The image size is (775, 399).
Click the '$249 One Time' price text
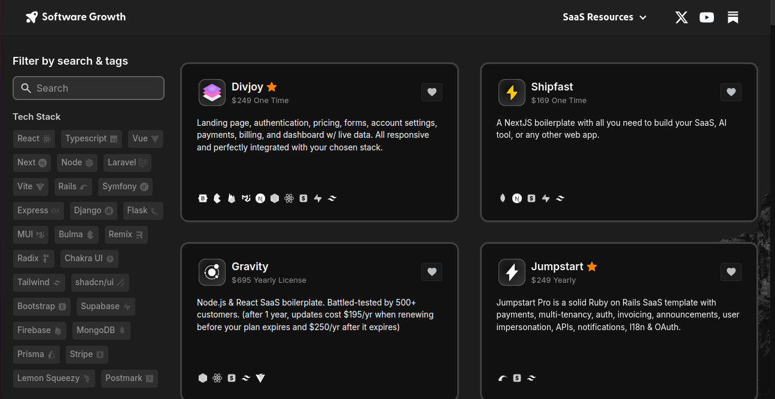(x=260, y=101)
